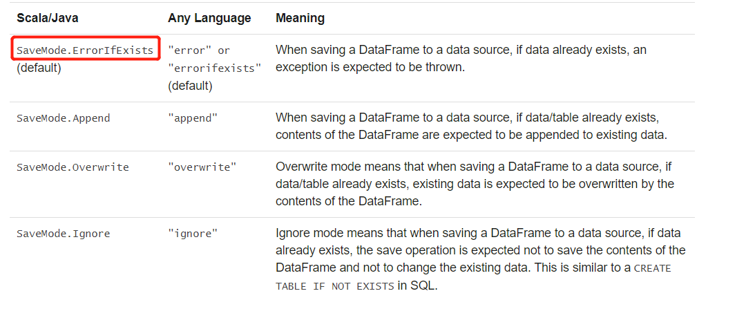Click the "in SQL." text at bottom
The height and width of the screenshot is (309, 746).
(417, 286)
